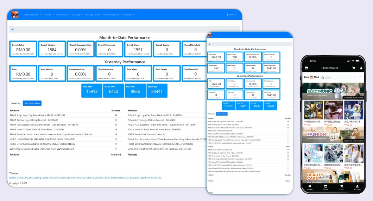The height and width of the screenshot is (201, 373).
Task: Click 'PUMA Archive Logo BB Cap-Peacoat' in Visitors list
Action: (x=34, y=120)
